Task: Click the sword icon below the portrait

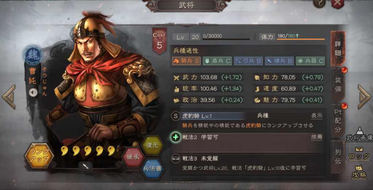Action: pyautogui.click(x=86, y=166)
